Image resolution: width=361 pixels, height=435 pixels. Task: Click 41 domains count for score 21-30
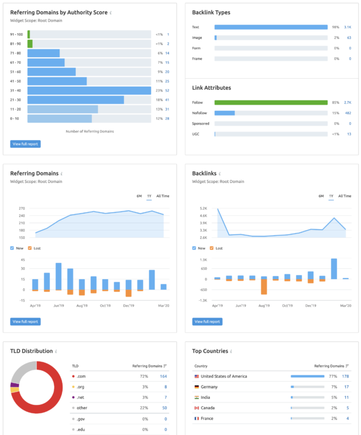(x=167, y=100)
